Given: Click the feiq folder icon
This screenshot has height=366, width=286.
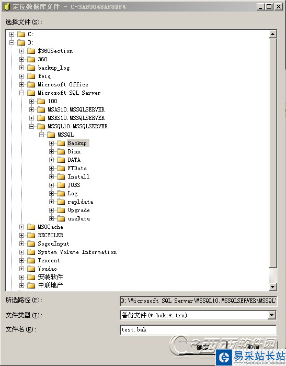Looking at the screenshot, I should (31, 76).
